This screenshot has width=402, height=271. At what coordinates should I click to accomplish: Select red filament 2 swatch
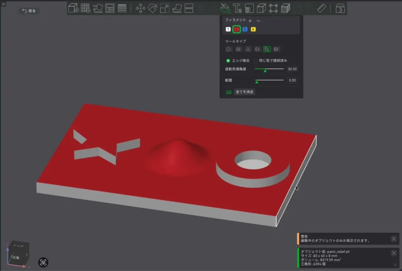pyautogui.click(x=236, y=29)
